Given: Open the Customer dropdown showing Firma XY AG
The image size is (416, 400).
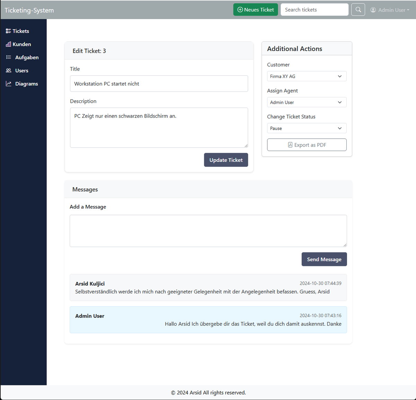Looking at the screenshot, I should 306,76.
